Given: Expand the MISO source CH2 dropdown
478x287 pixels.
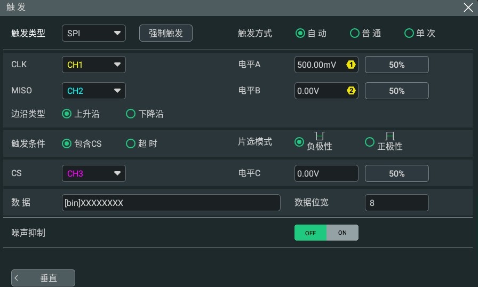Looking at the screenshot, I should coord(94,91).
